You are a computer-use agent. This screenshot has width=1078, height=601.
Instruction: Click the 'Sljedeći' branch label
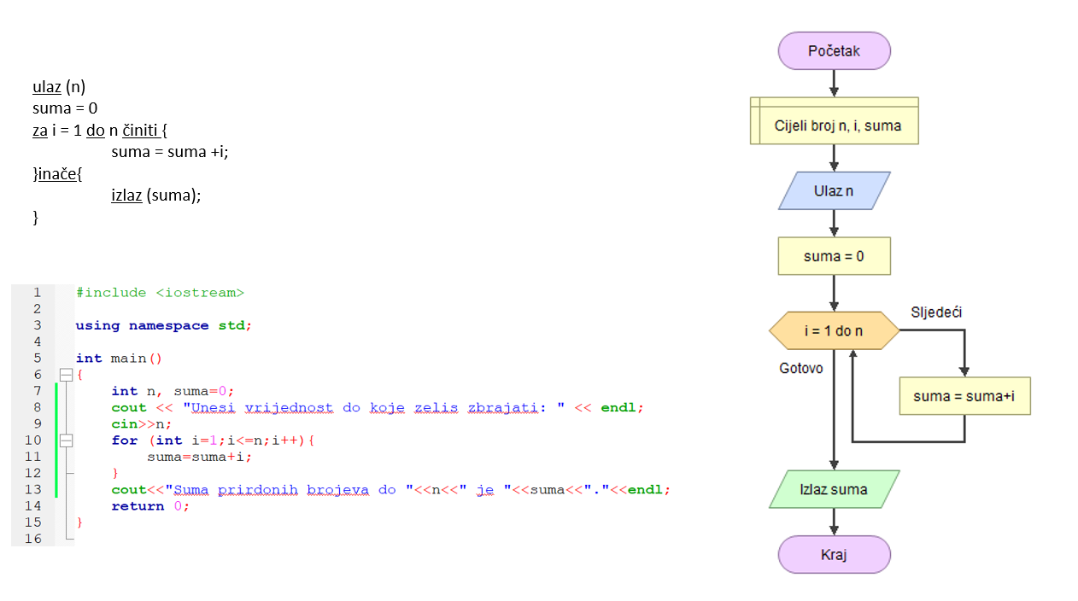pyautogui.click(x=936, y=312)
